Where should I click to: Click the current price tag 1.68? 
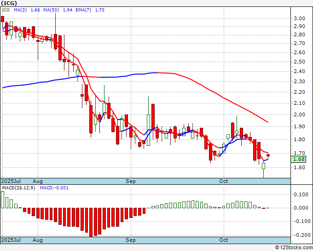point(299,159)
